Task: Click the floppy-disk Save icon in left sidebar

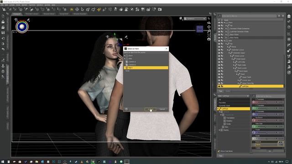Action: pos(3,33)
